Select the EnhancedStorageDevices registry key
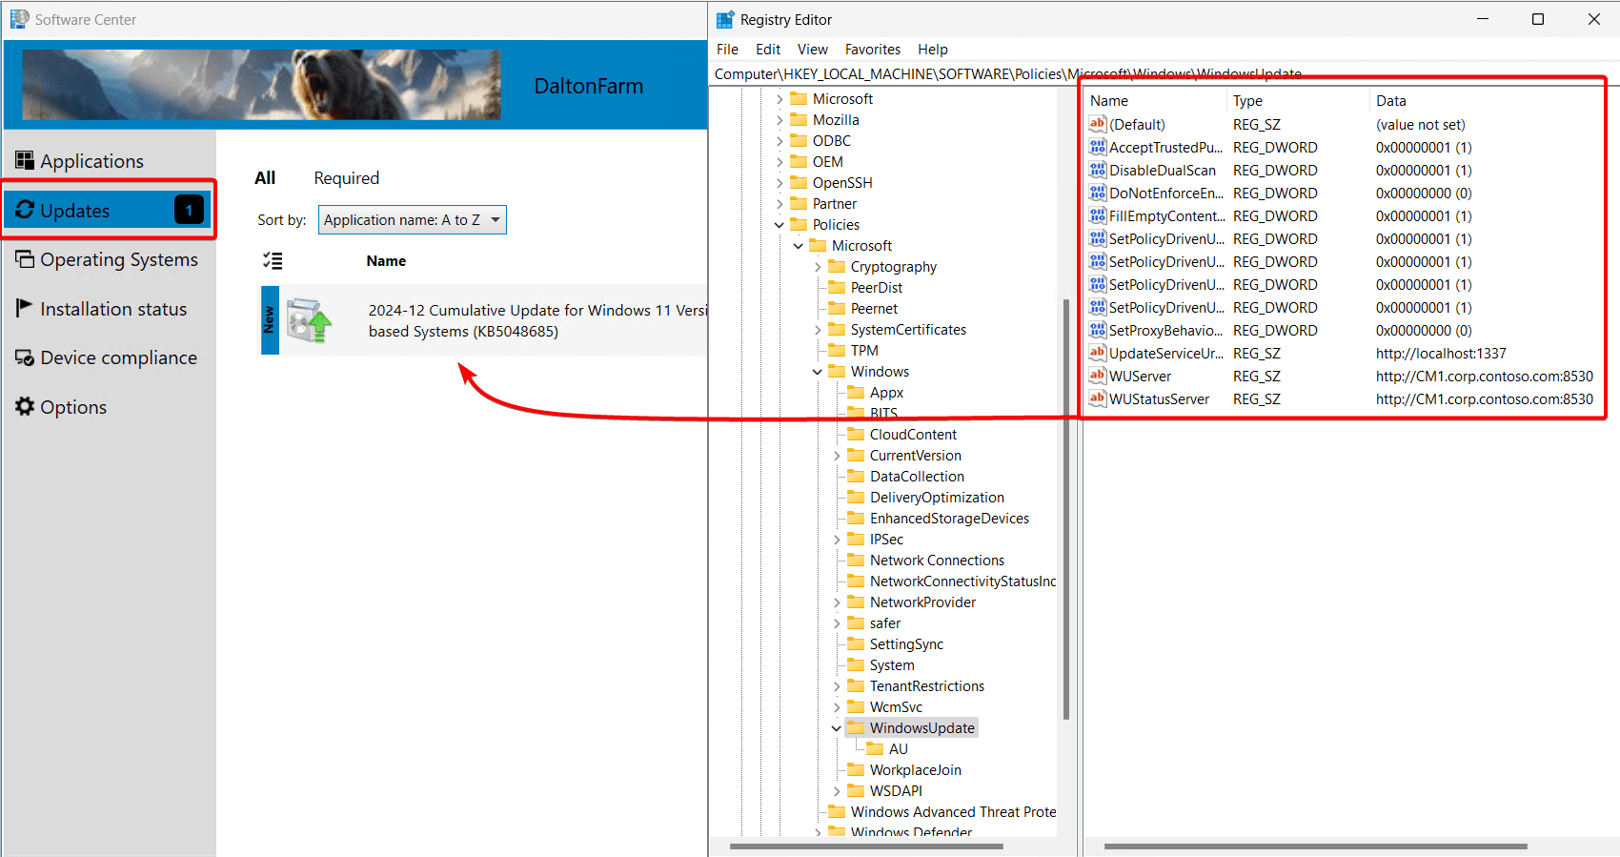The width and height of the screenshot is (1620, 857). point(949,518)
